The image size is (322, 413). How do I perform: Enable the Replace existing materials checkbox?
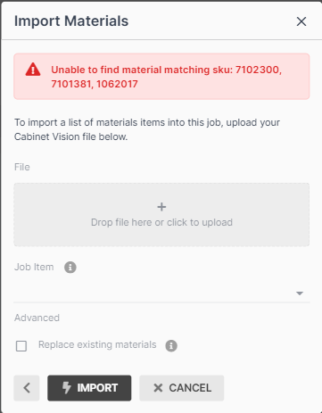click(21, 346)
